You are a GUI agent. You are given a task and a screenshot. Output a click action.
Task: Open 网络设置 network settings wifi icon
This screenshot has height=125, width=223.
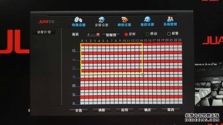point(124,19)
